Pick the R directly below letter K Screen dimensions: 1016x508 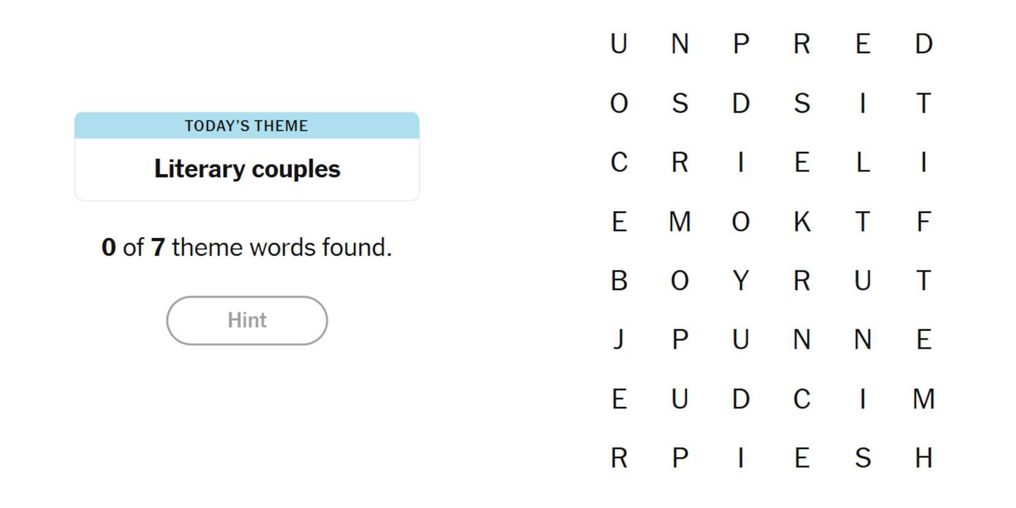pyautogui.click(x=802, y=281)
